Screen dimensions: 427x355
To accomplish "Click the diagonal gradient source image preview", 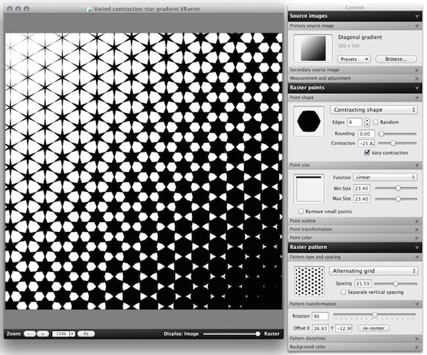I will [310, 48].
